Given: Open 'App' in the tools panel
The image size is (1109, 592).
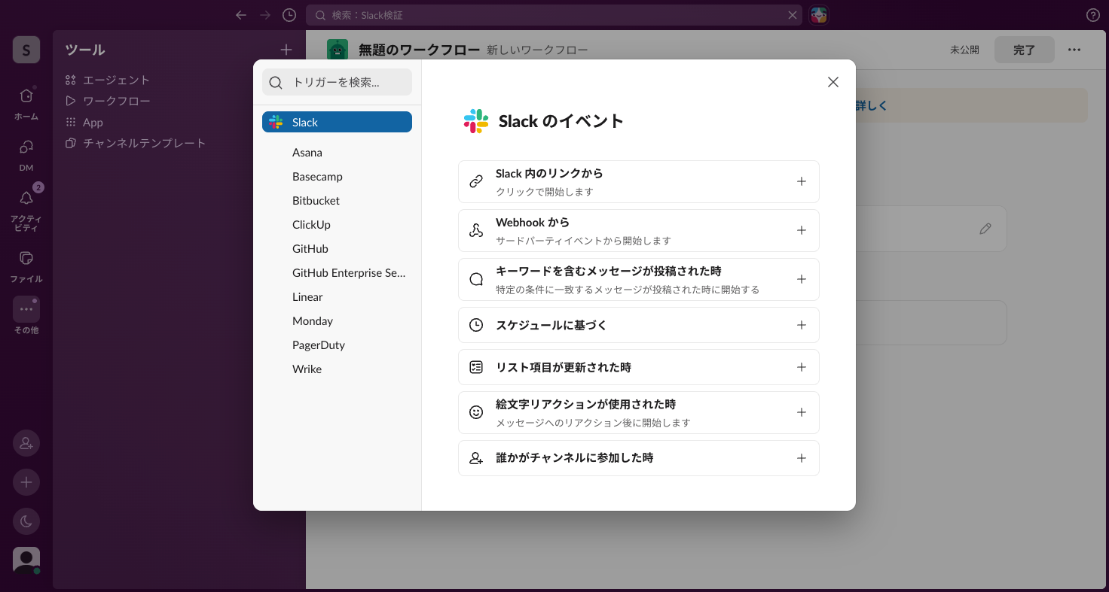Looking at the screenshot, I should 93,122.
